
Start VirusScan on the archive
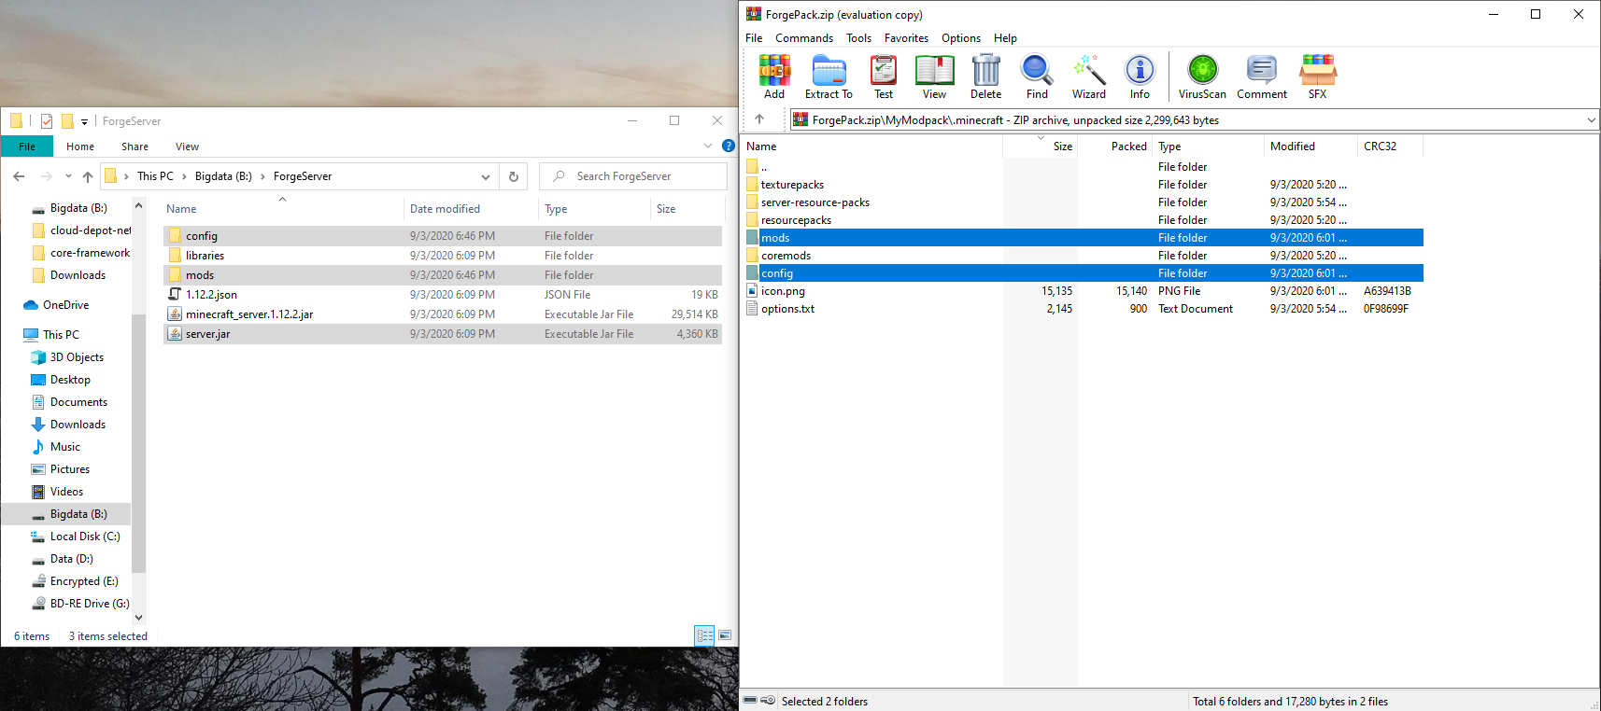[1202, 77]
